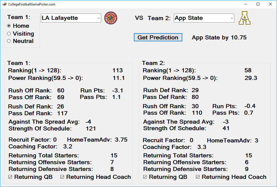
Task: Open the App State team dropdown
Action: pos(204,18)
